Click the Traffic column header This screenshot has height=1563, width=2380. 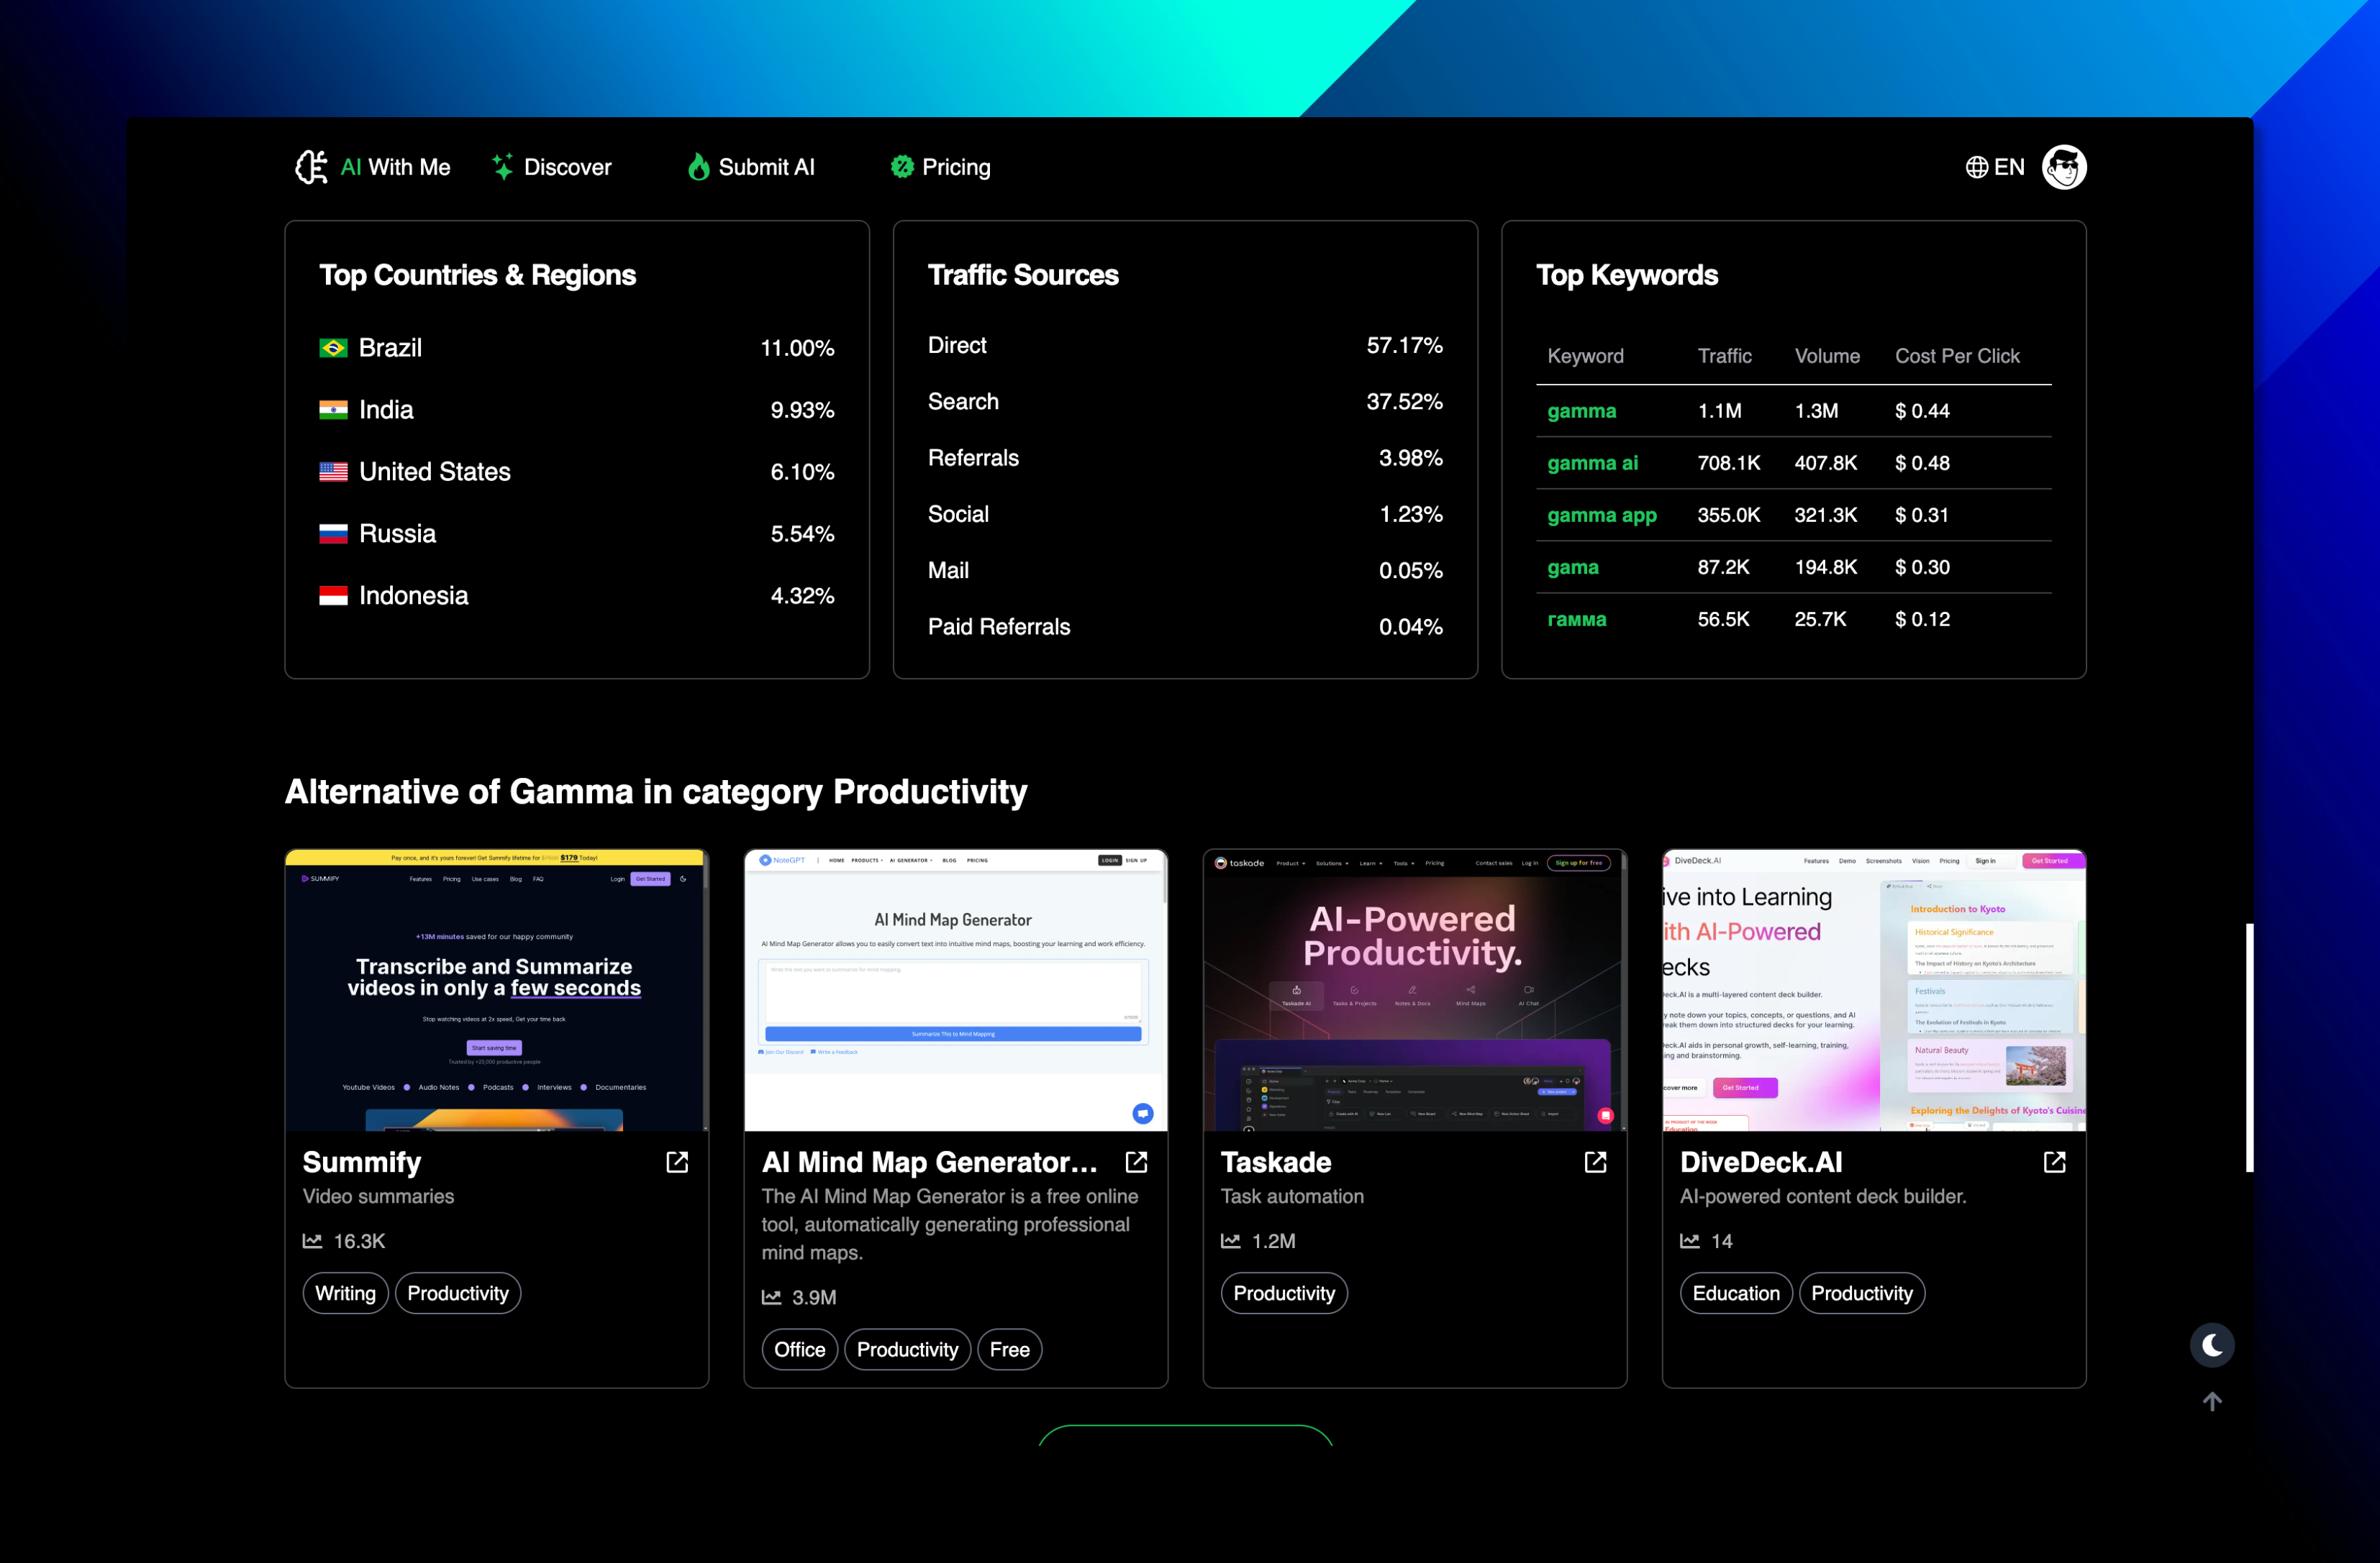(1724, 356)
